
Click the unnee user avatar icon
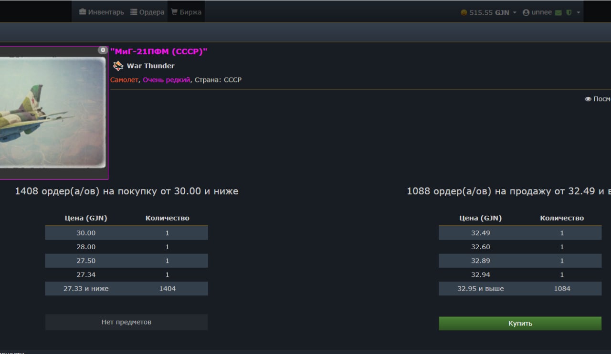coord(526,13)
